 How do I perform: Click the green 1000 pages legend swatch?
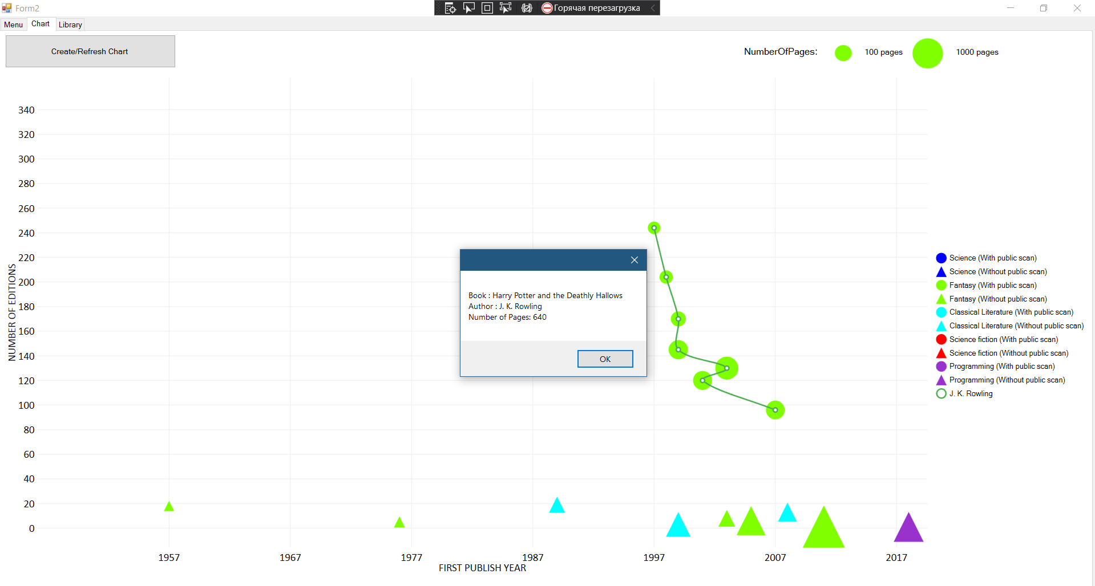click(927, 52)
